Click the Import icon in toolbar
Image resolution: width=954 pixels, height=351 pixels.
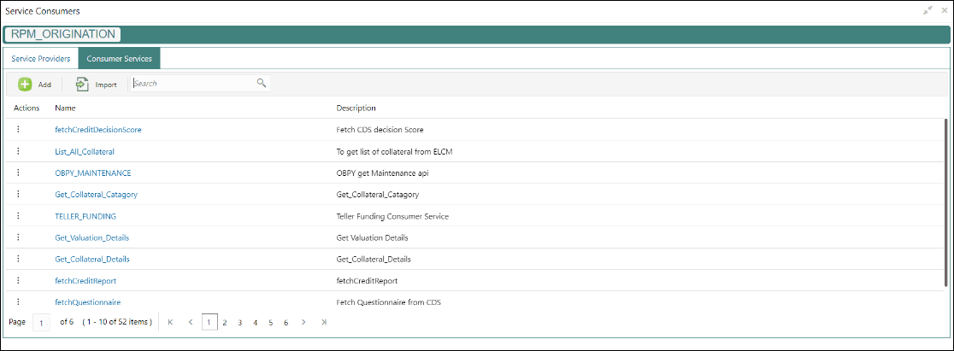coord(82,84)
